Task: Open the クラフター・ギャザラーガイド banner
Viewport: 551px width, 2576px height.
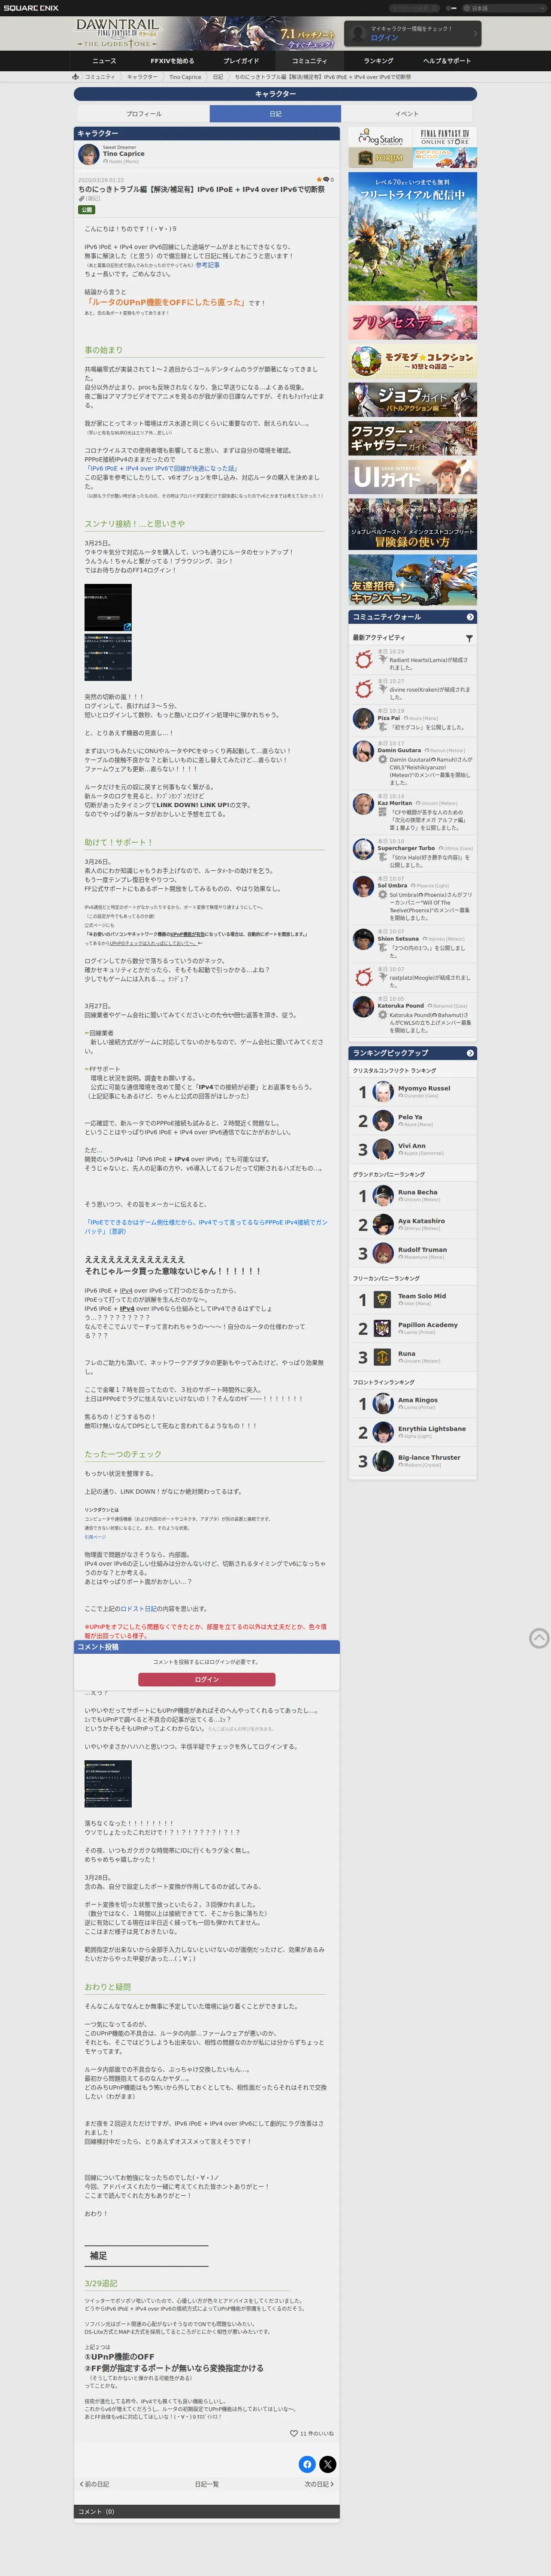Action: coord(412,438)
